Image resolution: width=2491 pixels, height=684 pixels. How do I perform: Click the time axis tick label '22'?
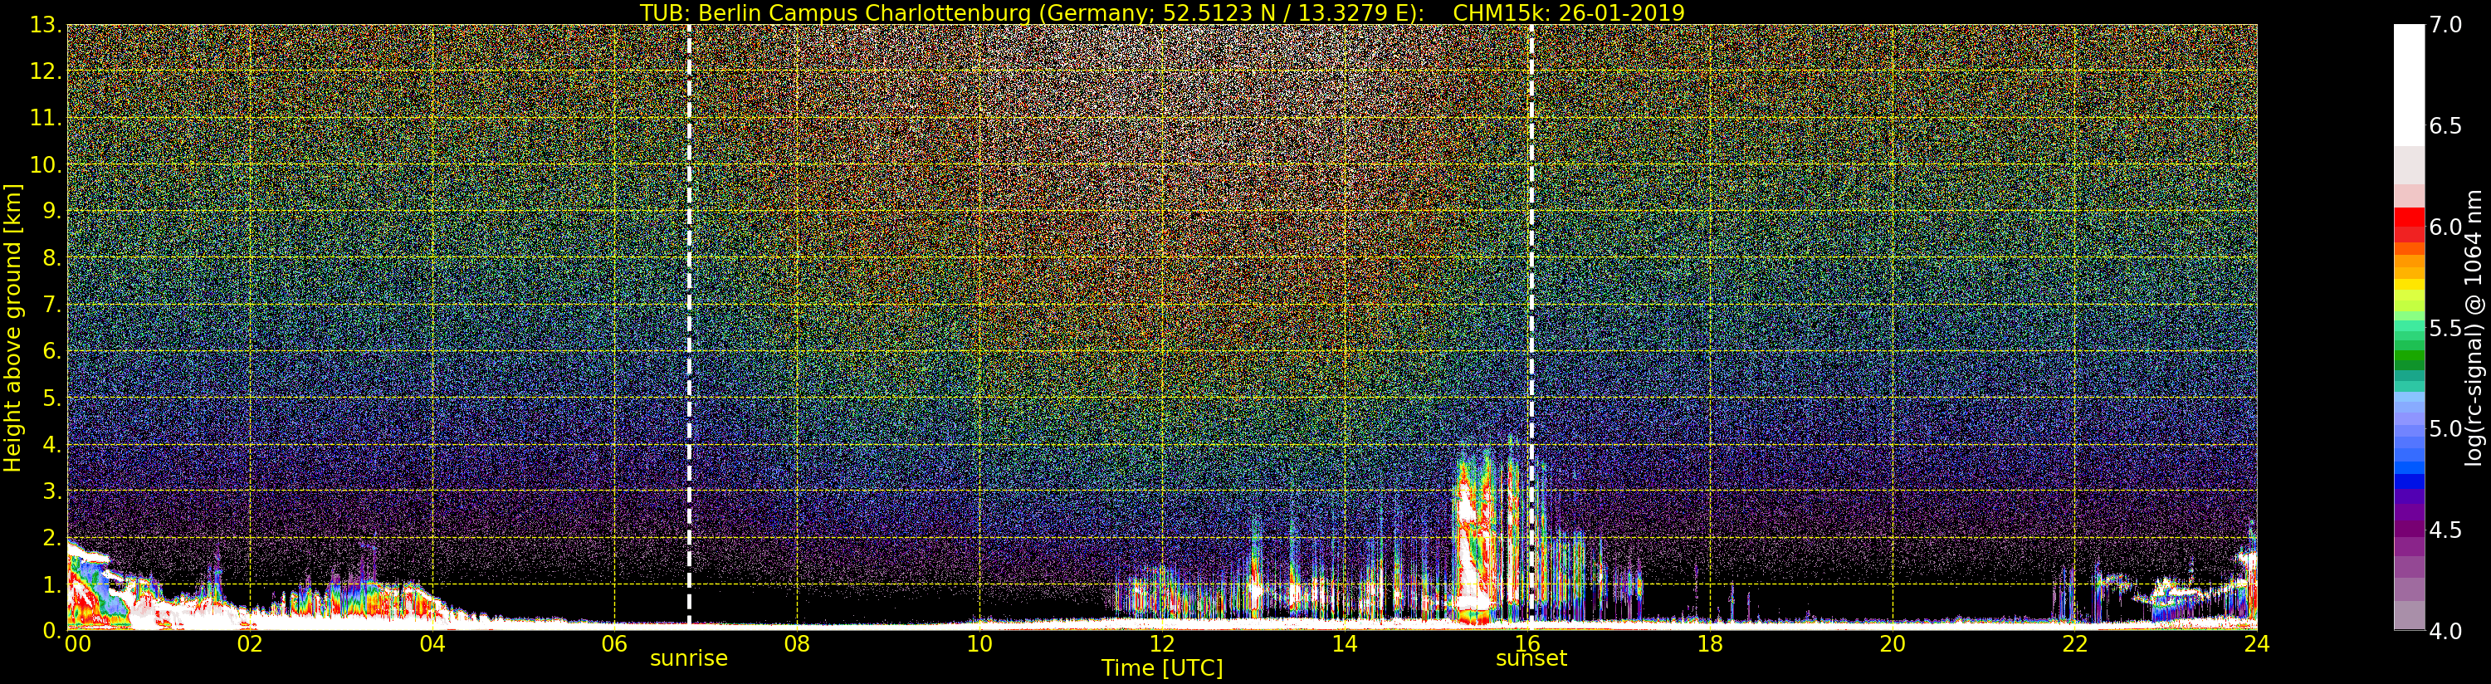click(x=2074, y=644)
